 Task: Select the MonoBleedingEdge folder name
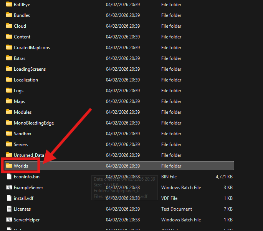(x=34, y=123)
